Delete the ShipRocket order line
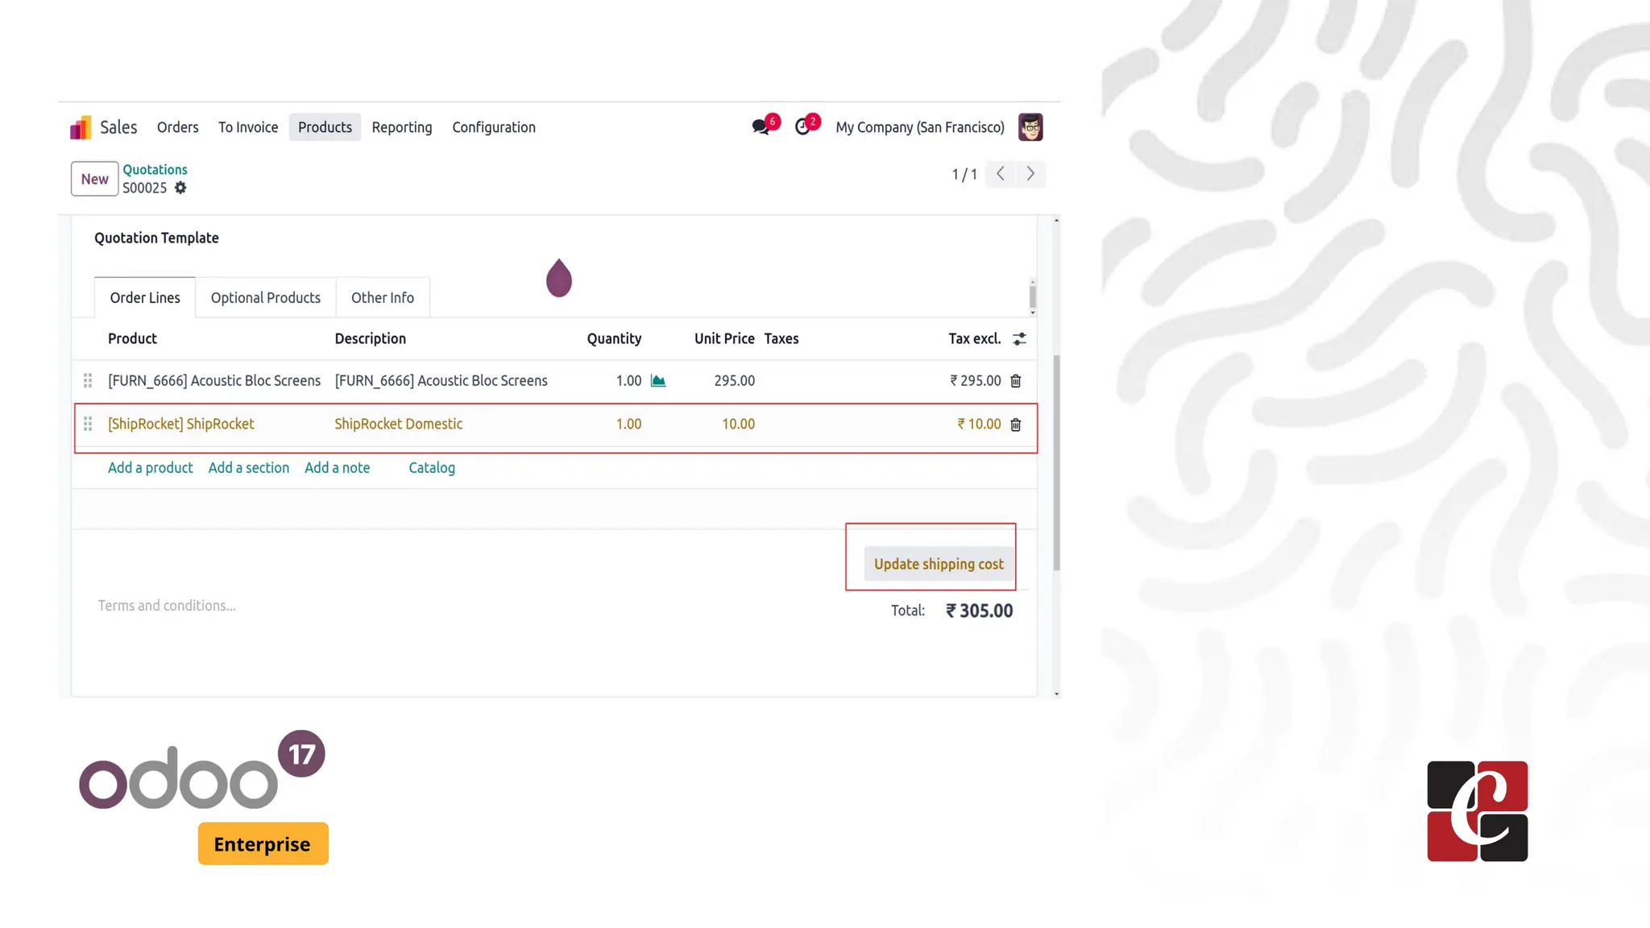The height and width of the screenshot is (928, 1650). point(1016,425)
